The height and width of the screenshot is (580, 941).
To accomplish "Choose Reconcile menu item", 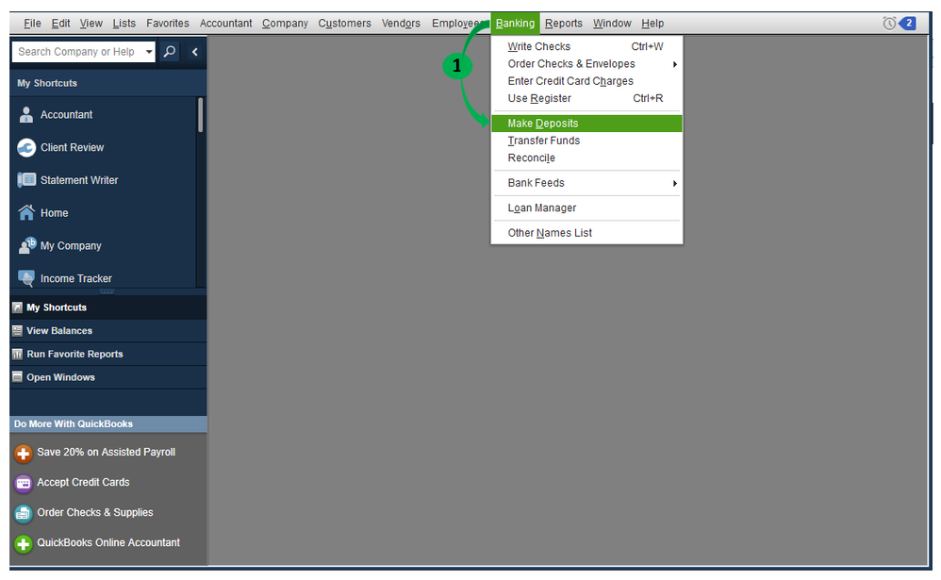I will click(x=586, y=157).
